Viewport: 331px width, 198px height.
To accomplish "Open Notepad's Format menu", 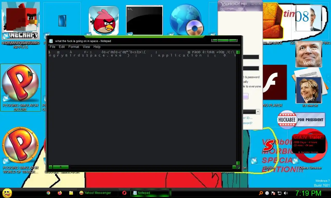I will 74,47.
